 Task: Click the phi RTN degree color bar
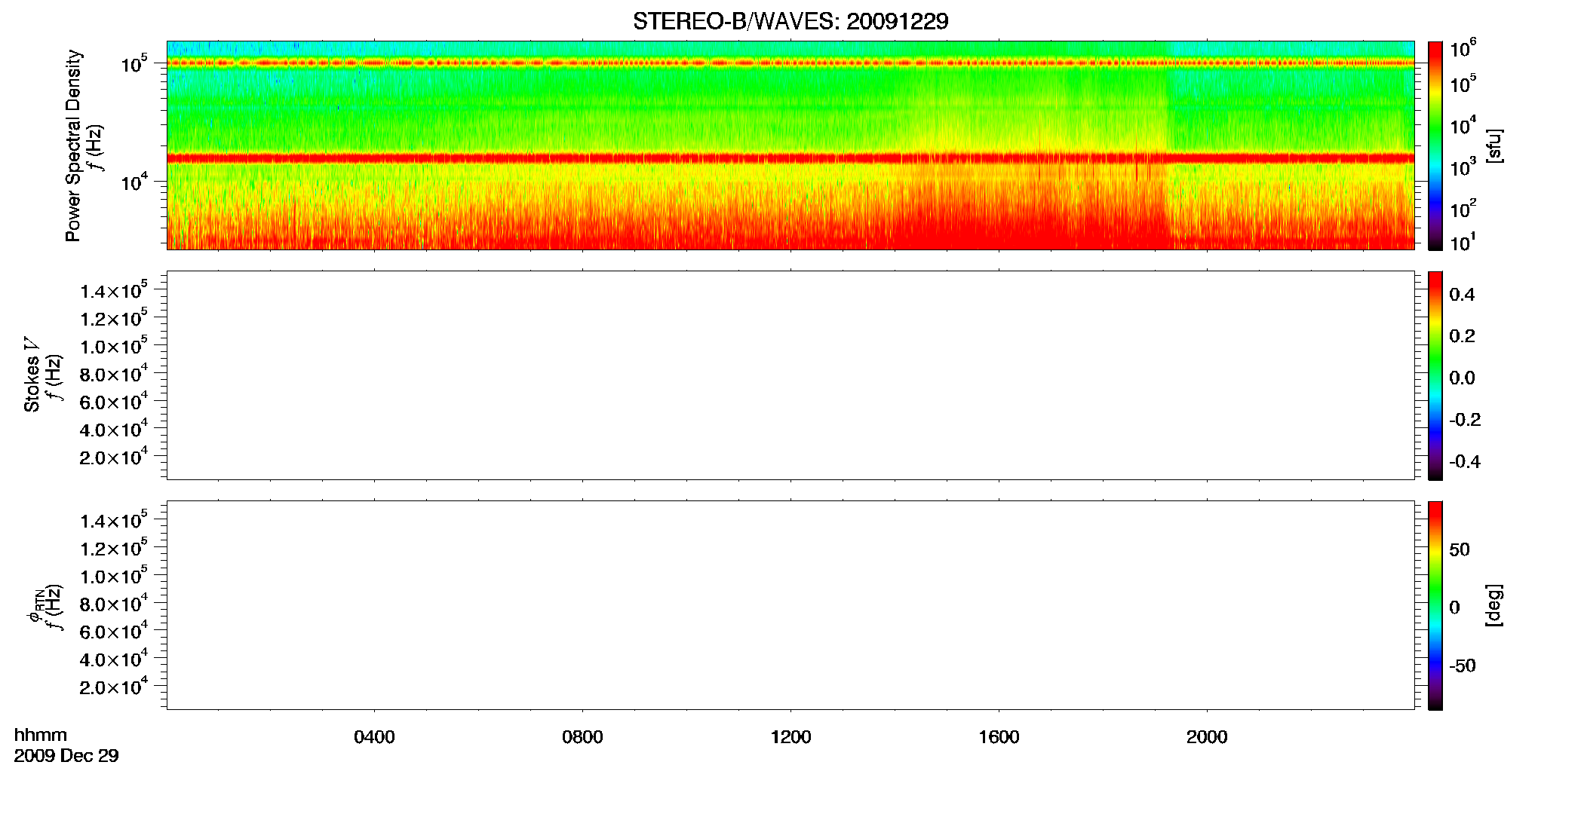[1435, 605]
